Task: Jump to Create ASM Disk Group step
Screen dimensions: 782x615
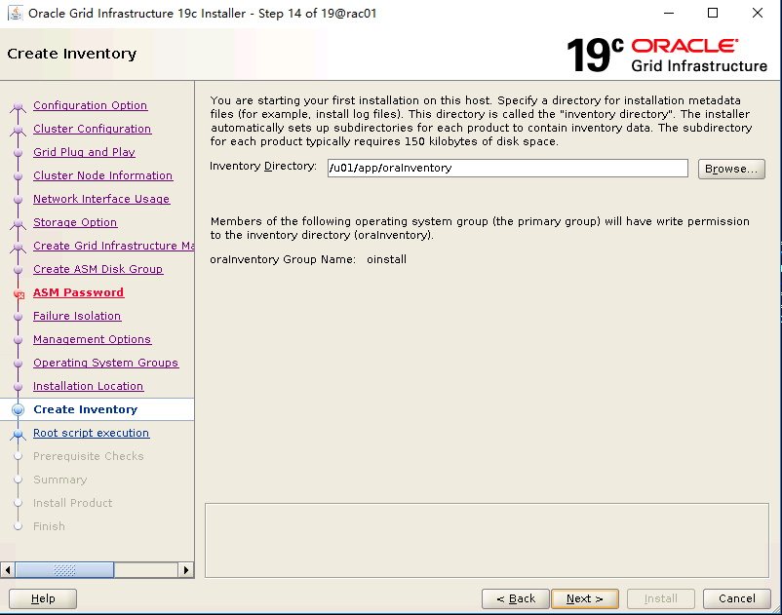Action: (98, 269)
